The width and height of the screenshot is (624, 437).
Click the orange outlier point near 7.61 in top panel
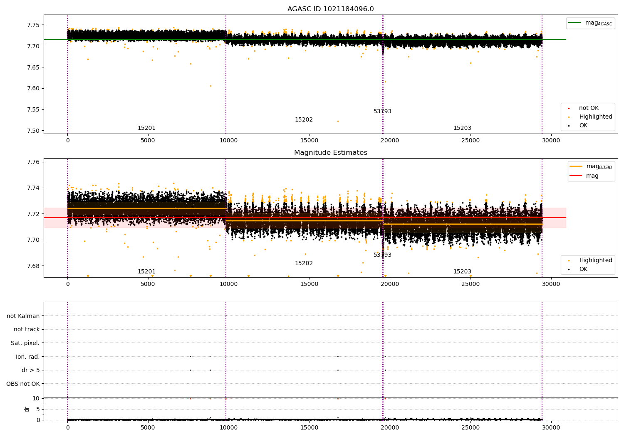(210, 86)
